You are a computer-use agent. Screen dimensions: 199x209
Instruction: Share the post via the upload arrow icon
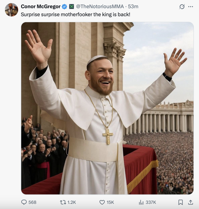pyautogui.click(x=190, y=202)
